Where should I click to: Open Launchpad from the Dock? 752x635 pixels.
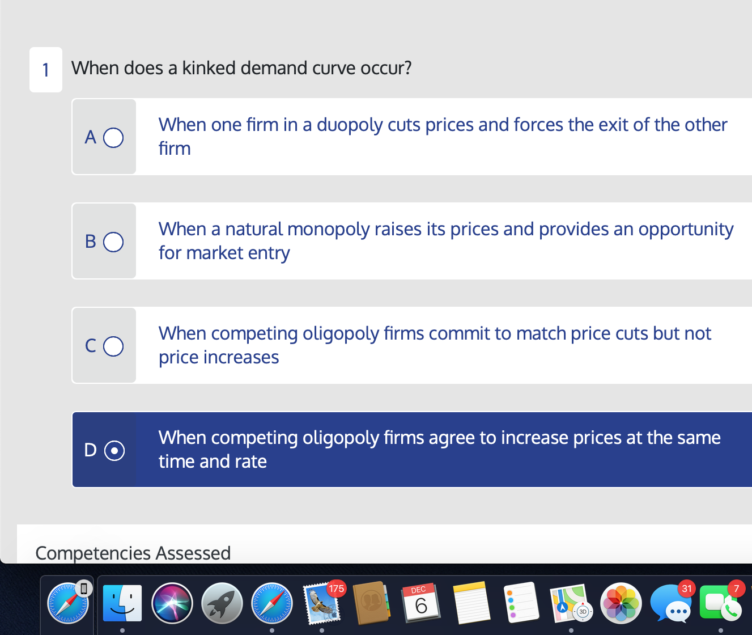pos(222,603)
